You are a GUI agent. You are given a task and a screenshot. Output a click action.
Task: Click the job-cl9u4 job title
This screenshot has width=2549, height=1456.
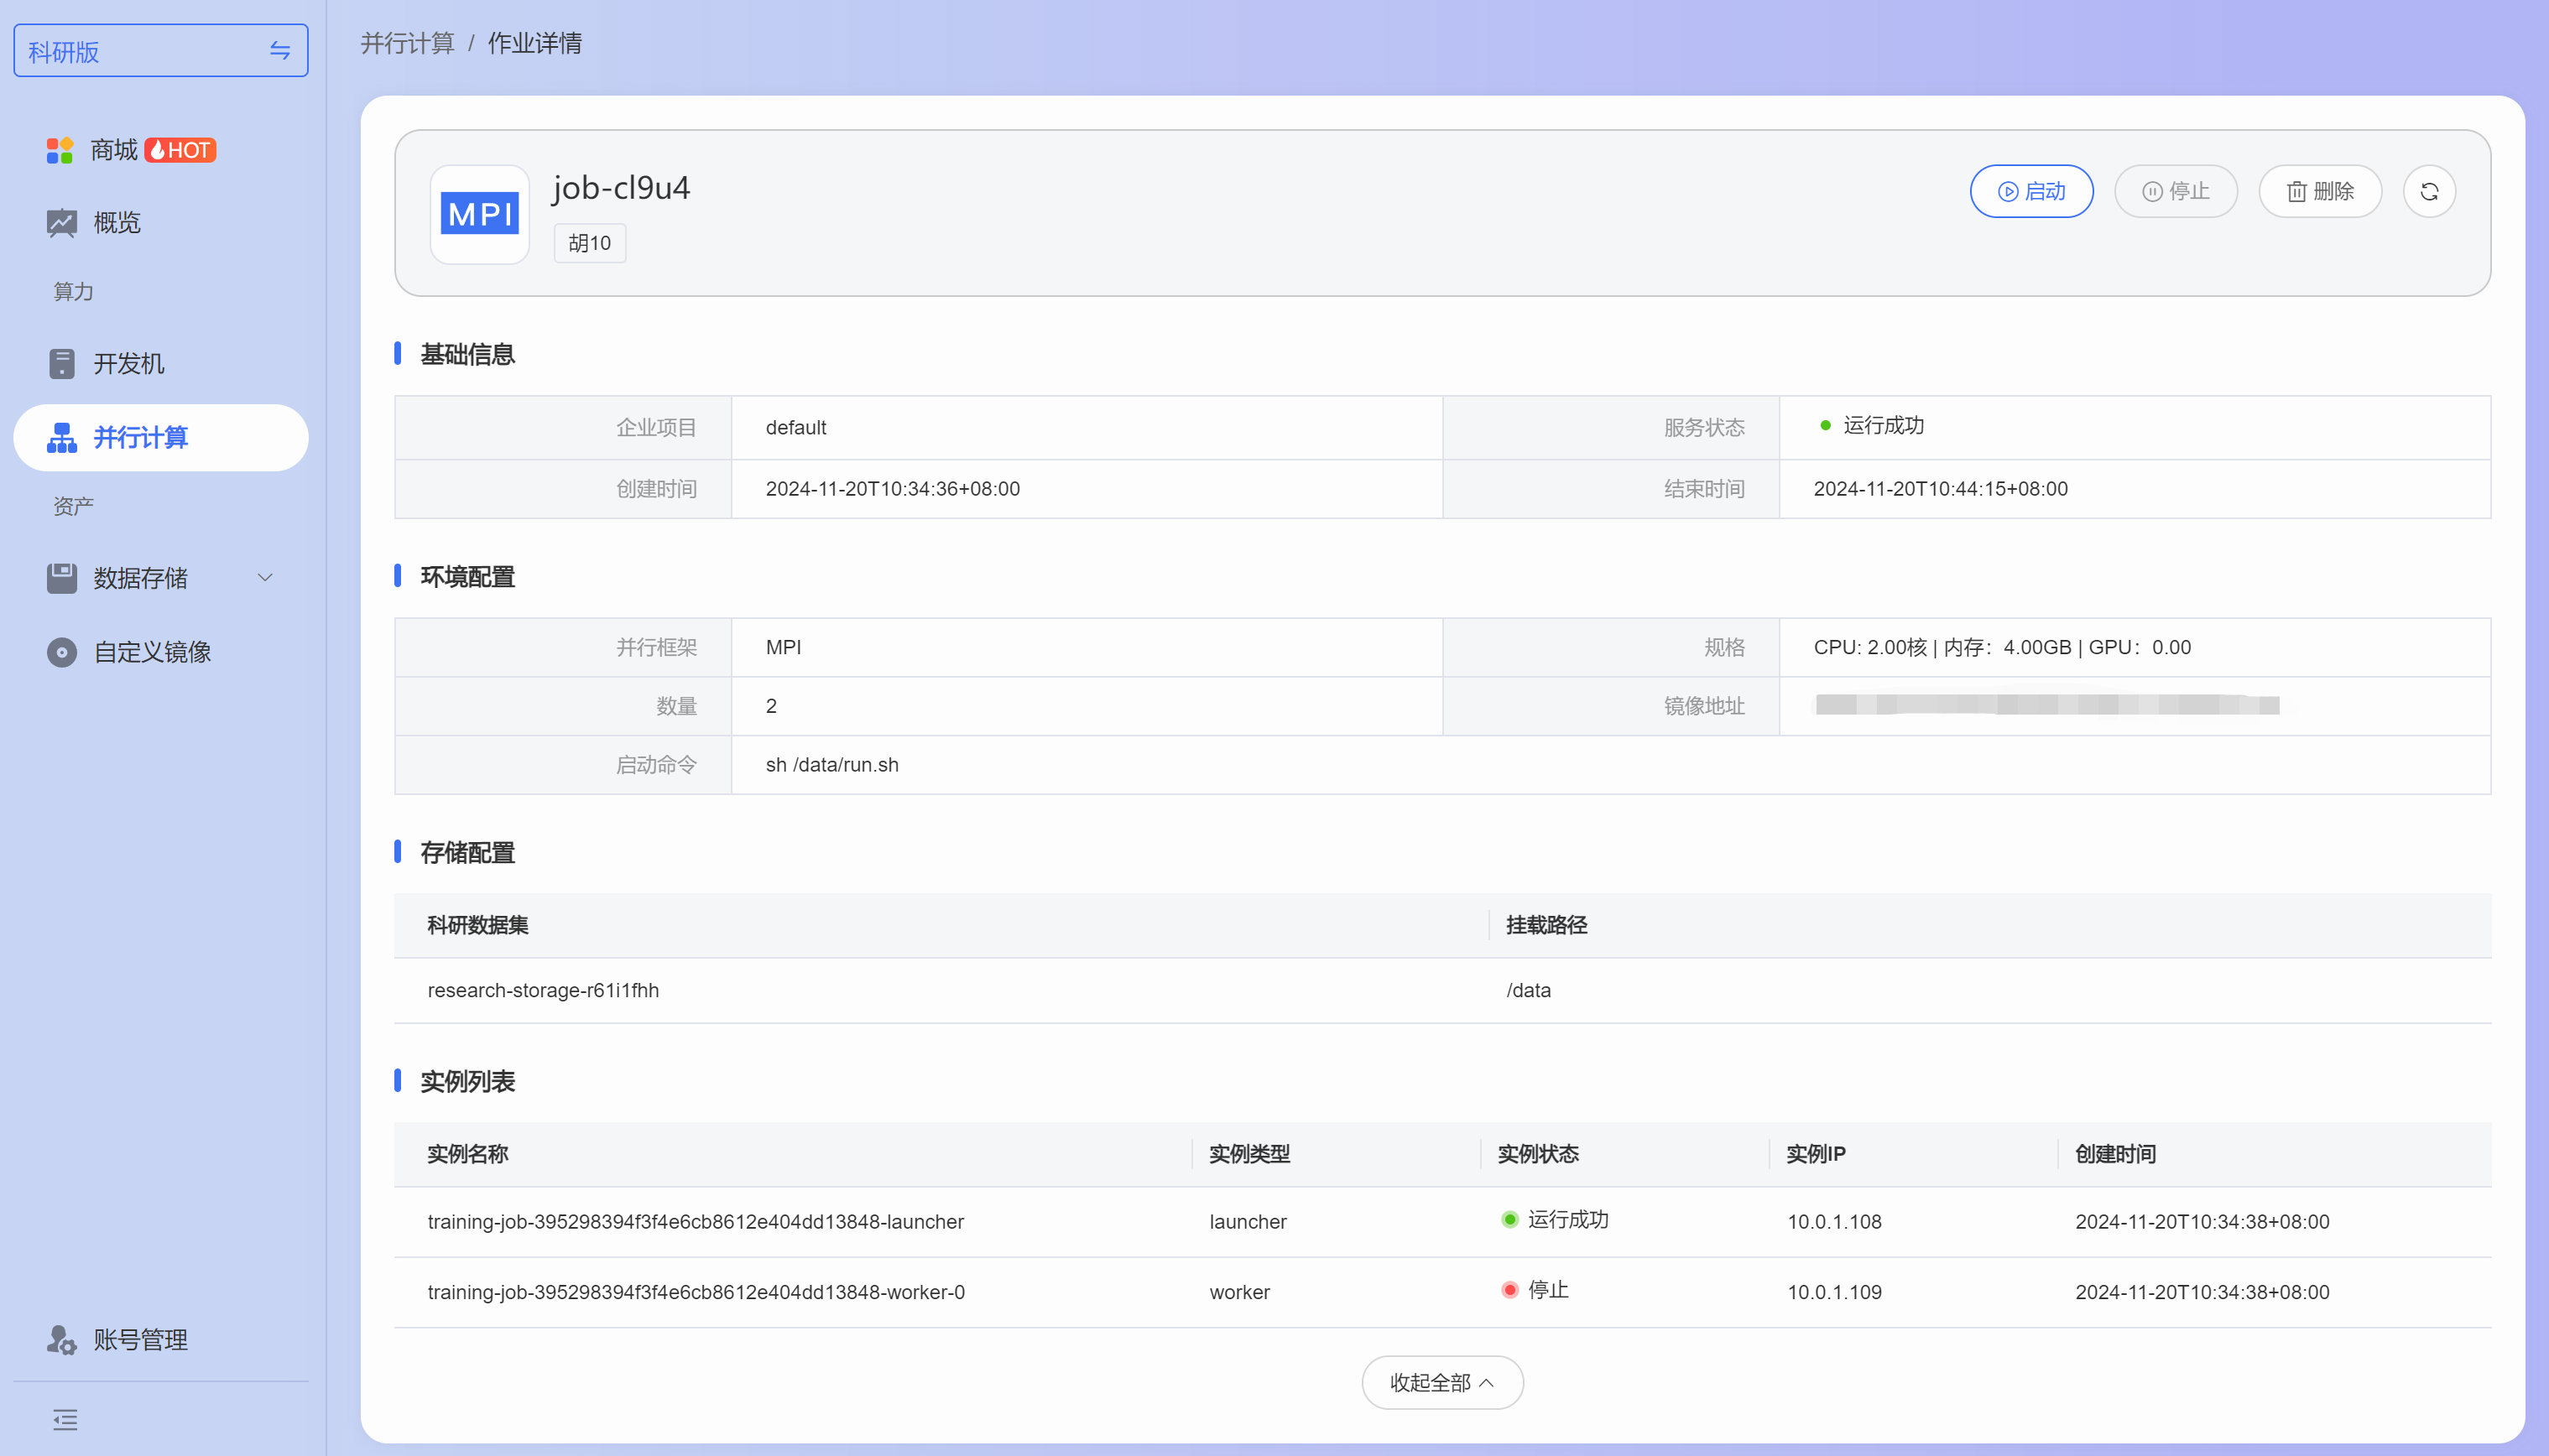(x=621, y=188)
